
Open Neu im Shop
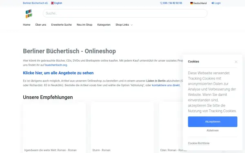pos(85,24)
